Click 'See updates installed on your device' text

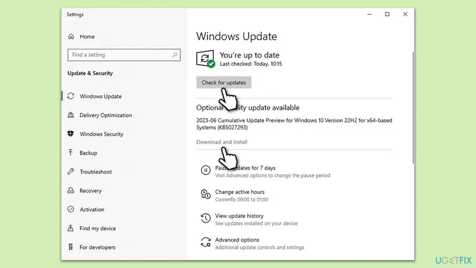(256, 223)
